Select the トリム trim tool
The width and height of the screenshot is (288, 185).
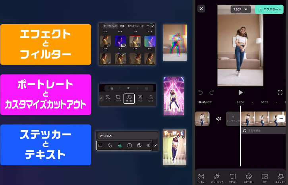201,178
